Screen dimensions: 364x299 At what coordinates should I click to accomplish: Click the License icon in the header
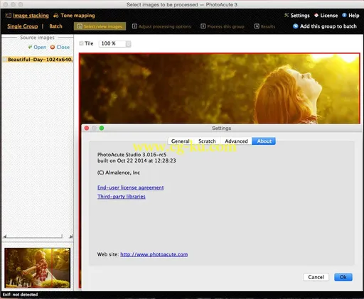click(316, 15)
